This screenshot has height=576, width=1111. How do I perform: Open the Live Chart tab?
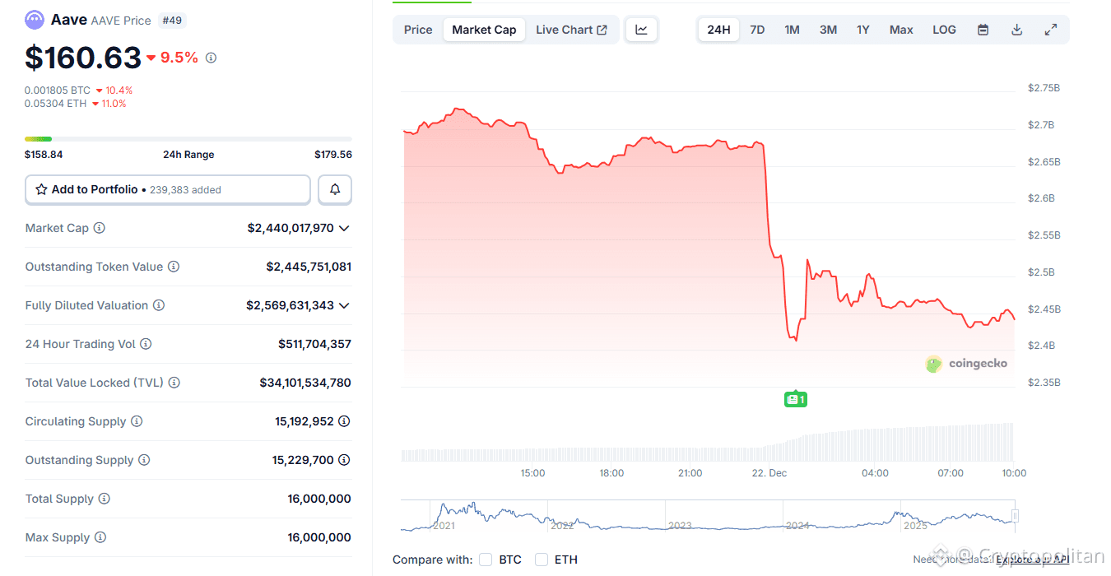pyautogui.click(x=571, y=29)
